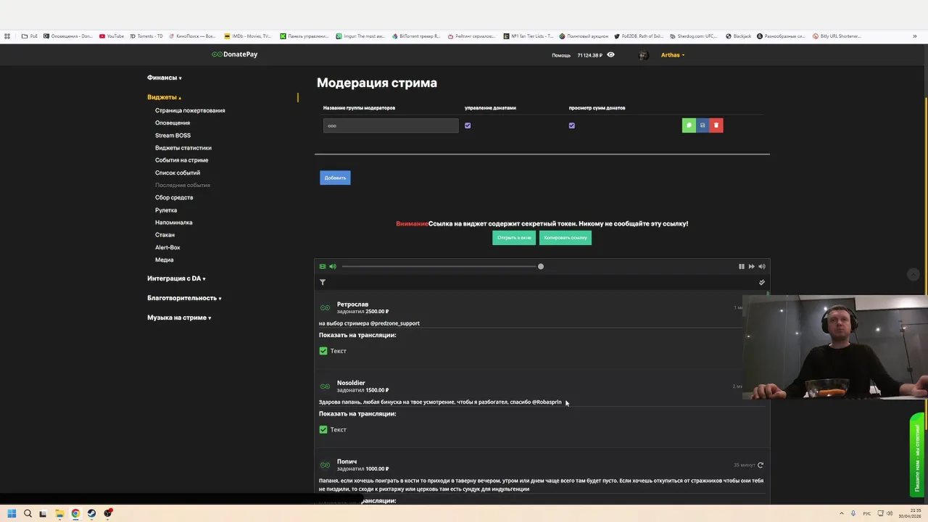Screen dimensions: 928x522
Task: Open Страница пожертвования menu item
Action: coord(190,110)
